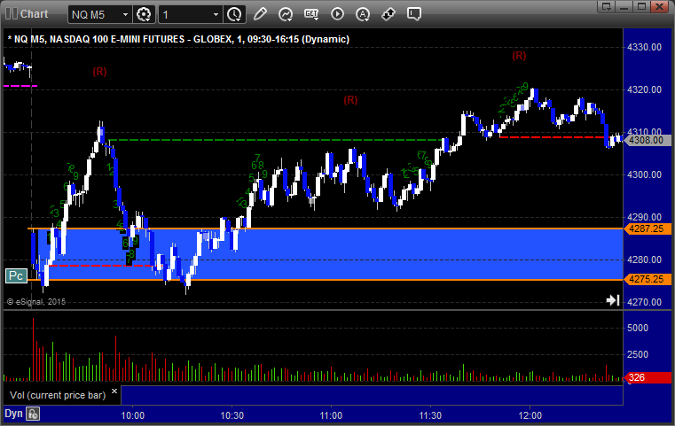Click the 11:30 time axis label
Image resolution: width=675 pixels, height=426 pixels.
coord(430,415)
